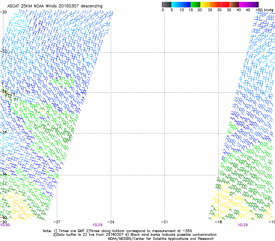Click the -36 latitude label

3,132
